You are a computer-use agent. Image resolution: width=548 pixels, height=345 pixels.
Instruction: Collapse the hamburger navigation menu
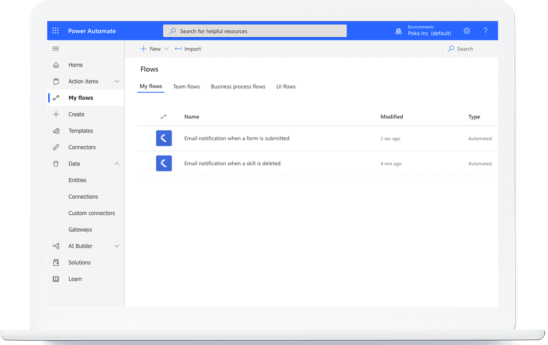[x=55, y=49]
